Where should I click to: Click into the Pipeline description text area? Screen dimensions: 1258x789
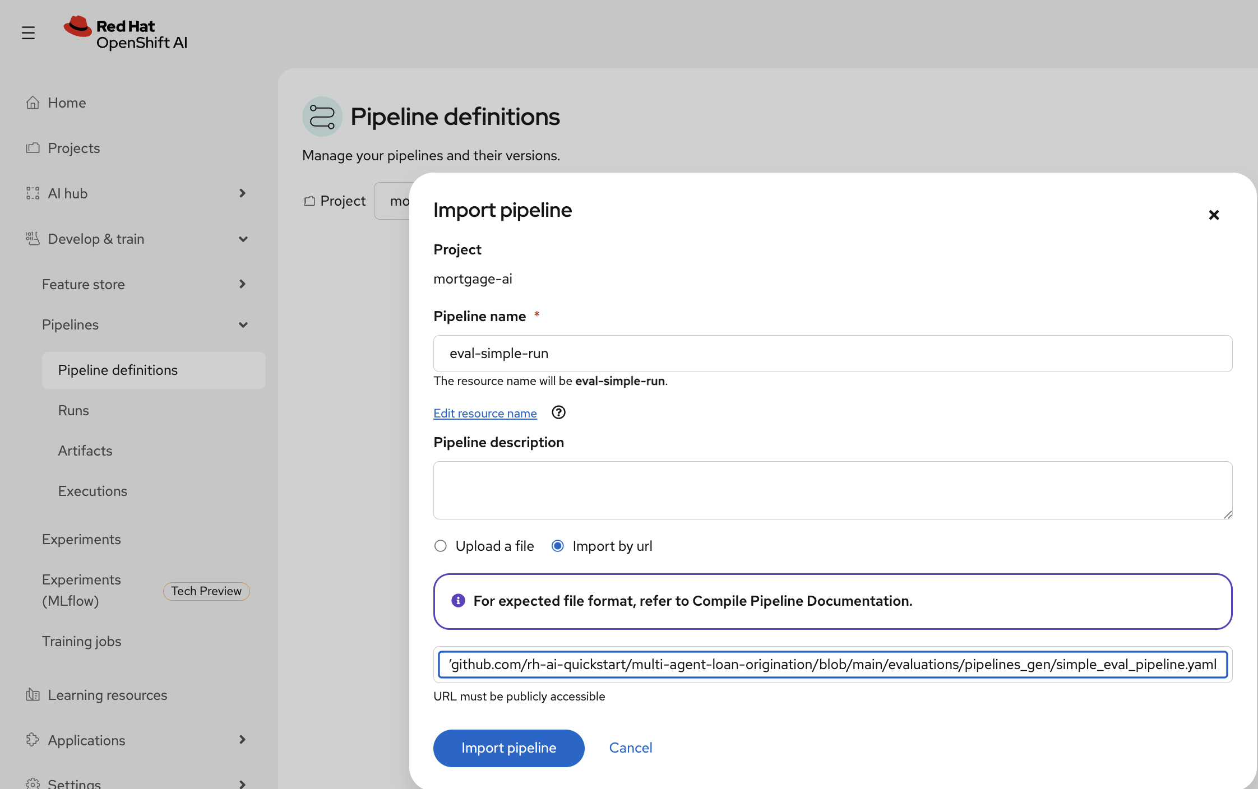(x=832, y=490)
